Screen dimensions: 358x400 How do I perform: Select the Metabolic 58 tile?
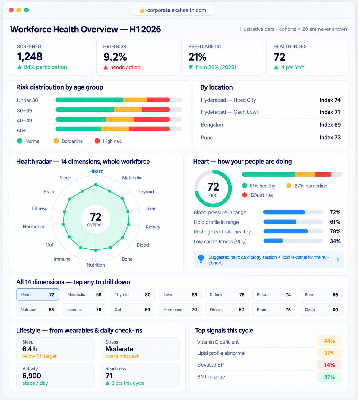tap(84, 294)
